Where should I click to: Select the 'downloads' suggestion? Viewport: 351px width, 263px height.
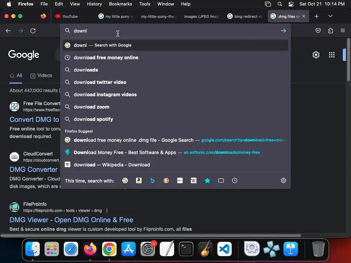pos(175,70)
